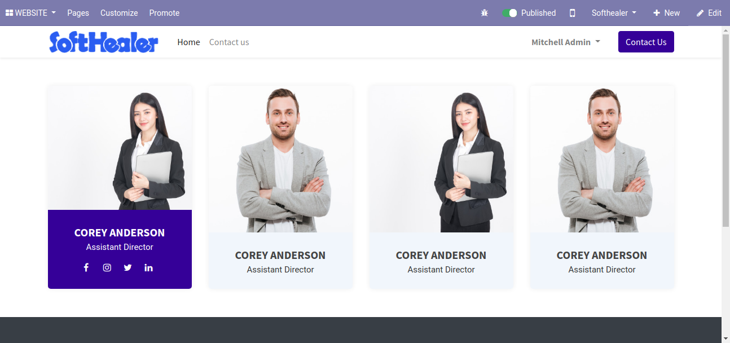
Task: Click Edit with the pencil icon
Action: 709,13
